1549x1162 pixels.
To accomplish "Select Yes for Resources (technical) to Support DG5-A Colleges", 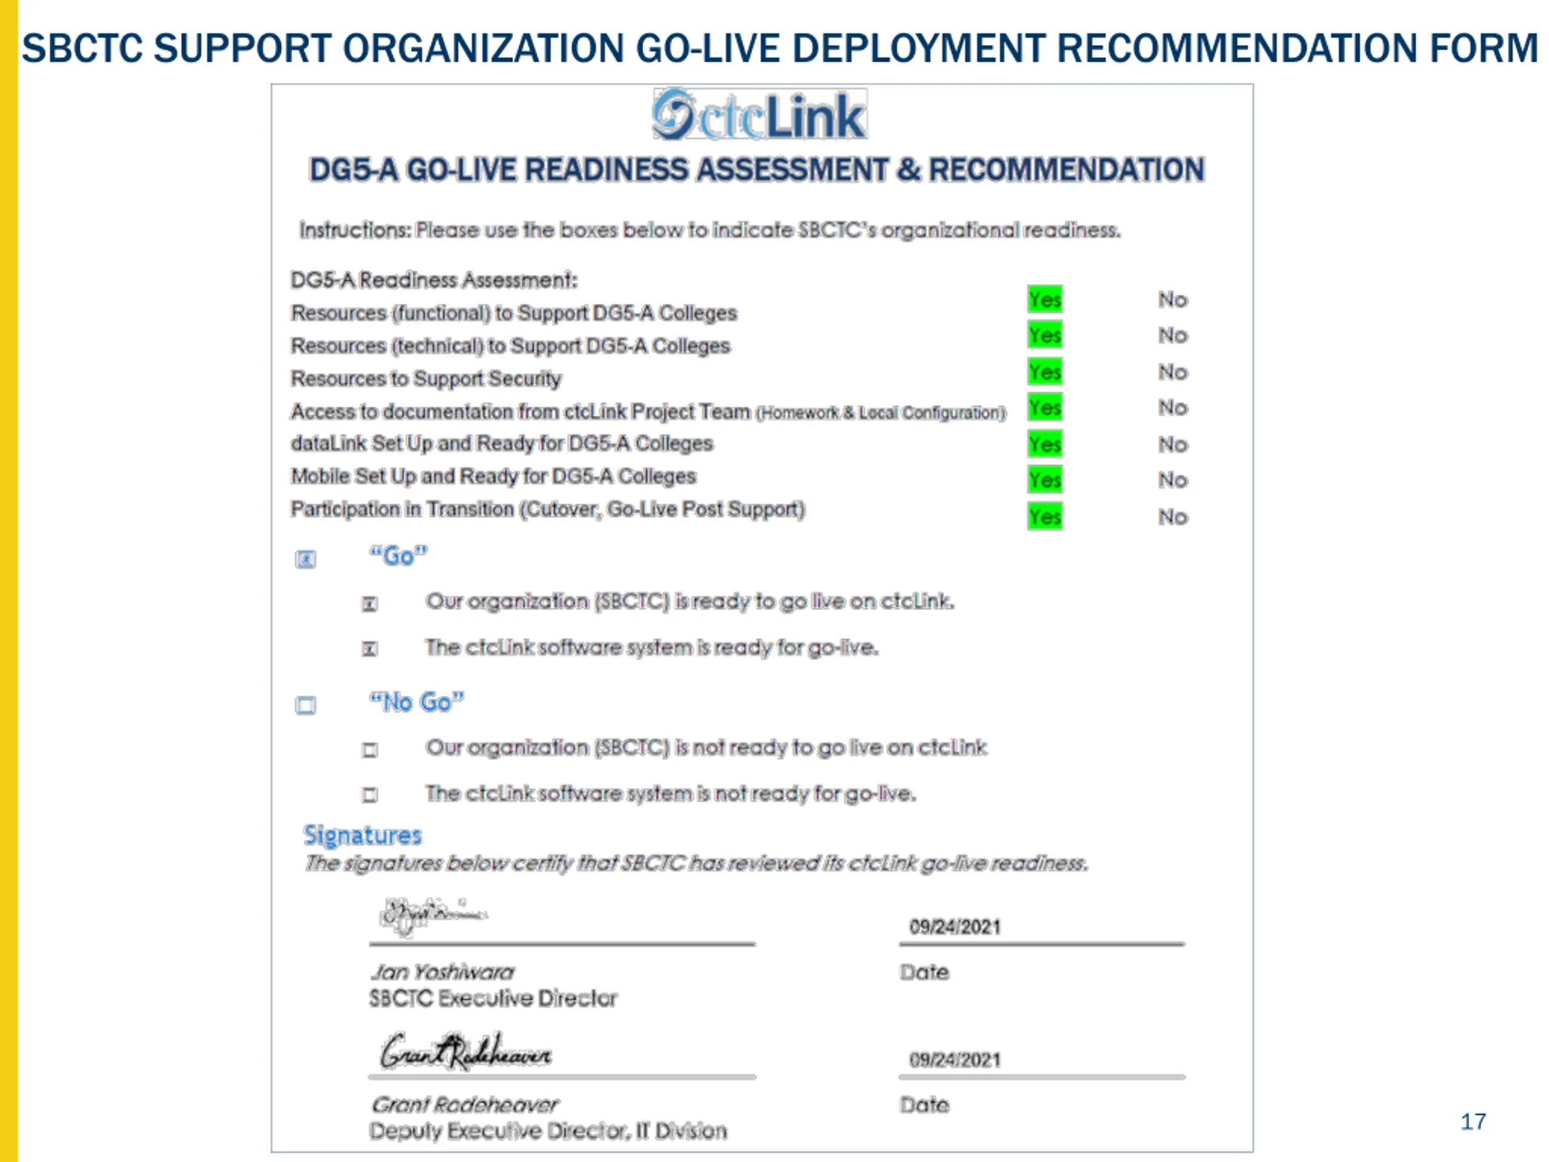I will [1045, 335].
